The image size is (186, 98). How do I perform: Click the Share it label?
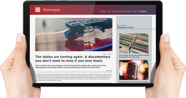tap(105, 54)
